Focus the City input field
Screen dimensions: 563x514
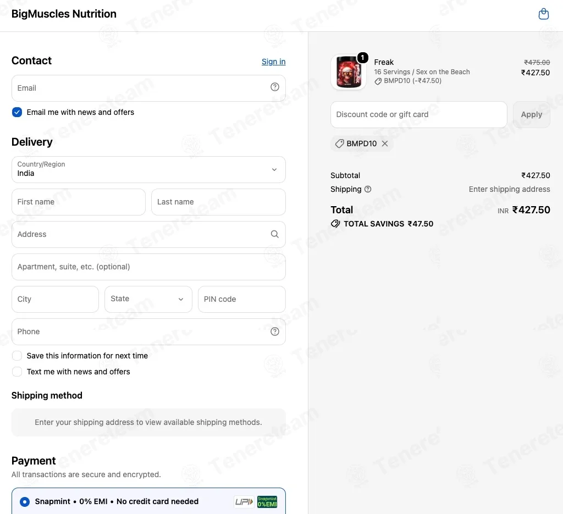(x=56, y=299)
